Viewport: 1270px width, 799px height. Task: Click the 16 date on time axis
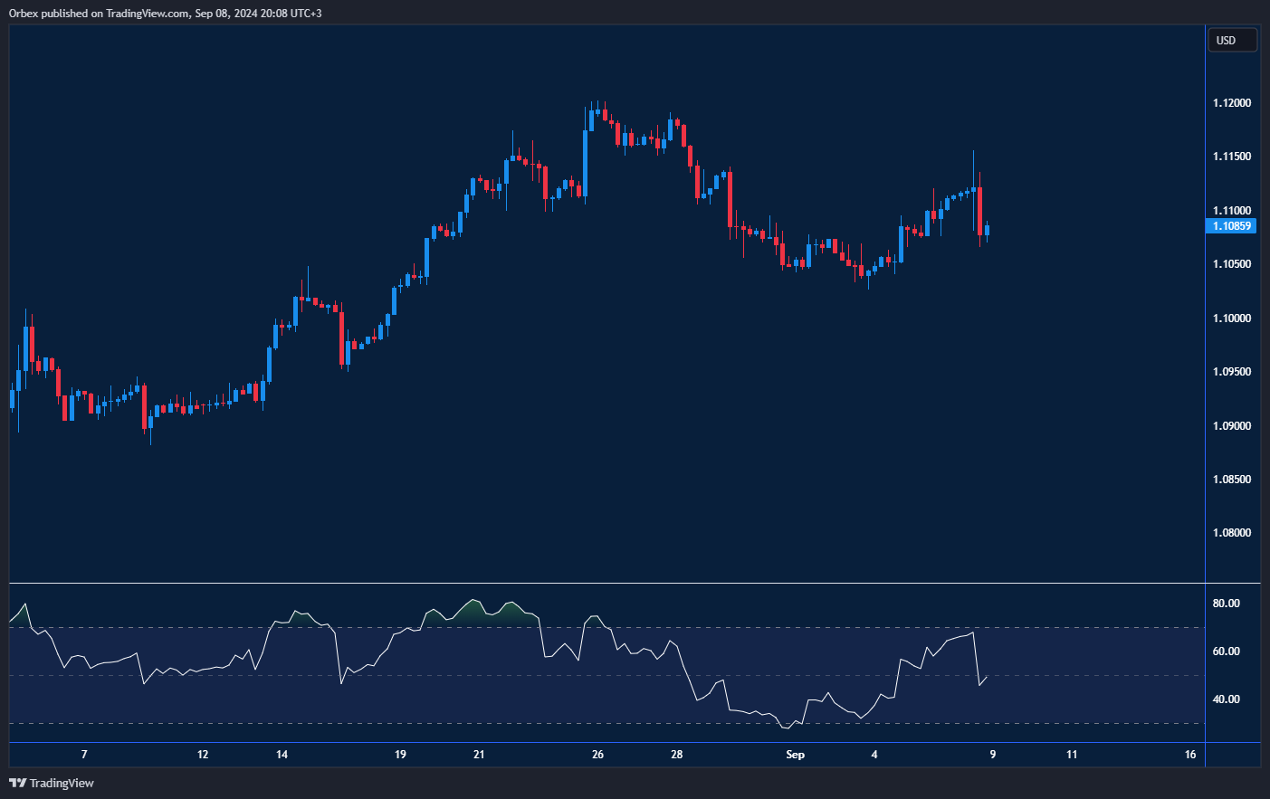(x=1189, y=755)
